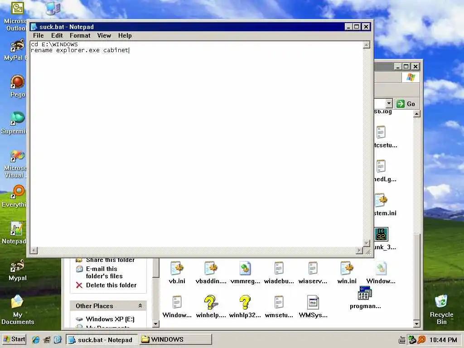
Task: Select the junk_3 16/32 icon
Action: [x=381, y=234]
